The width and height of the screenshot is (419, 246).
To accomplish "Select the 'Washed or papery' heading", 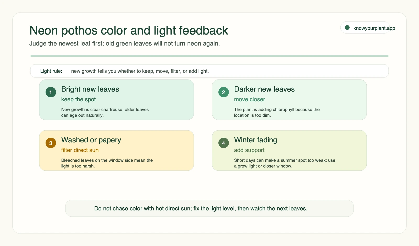I will [91, 140].
